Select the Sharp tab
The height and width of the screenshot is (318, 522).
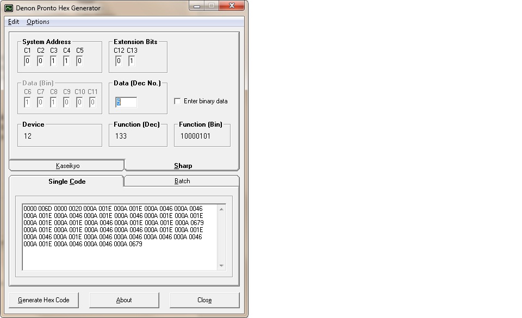[x=183, y=165]
